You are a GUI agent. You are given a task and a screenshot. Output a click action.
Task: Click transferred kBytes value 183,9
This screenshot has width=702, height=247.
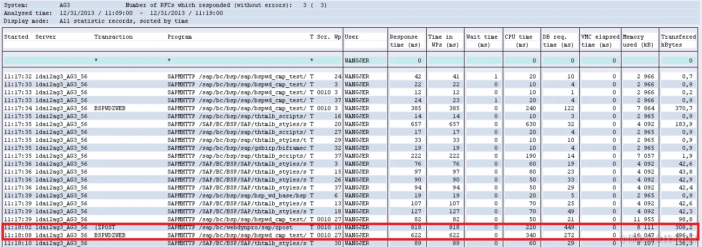[x=684, y=124]
